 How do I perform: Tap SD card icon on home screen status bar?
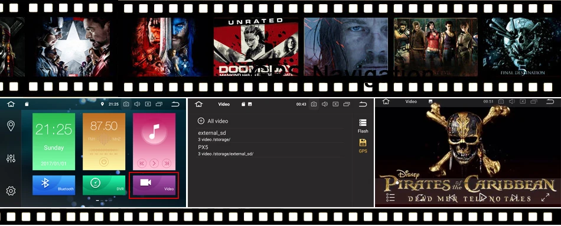(x=27, y=104)
